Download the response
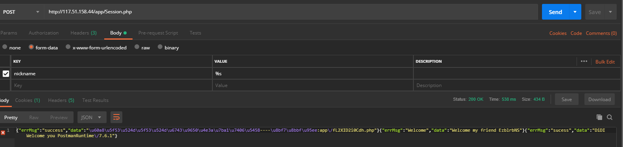This screenshot has width=623, height=147. point(599,100)
